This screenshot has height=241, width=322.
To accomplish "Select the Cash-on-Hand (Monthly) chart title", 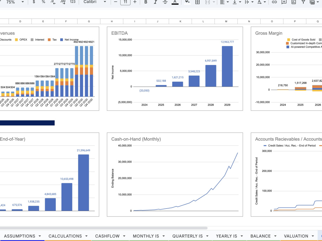I will pyautogui.click(x=136, y=139).
